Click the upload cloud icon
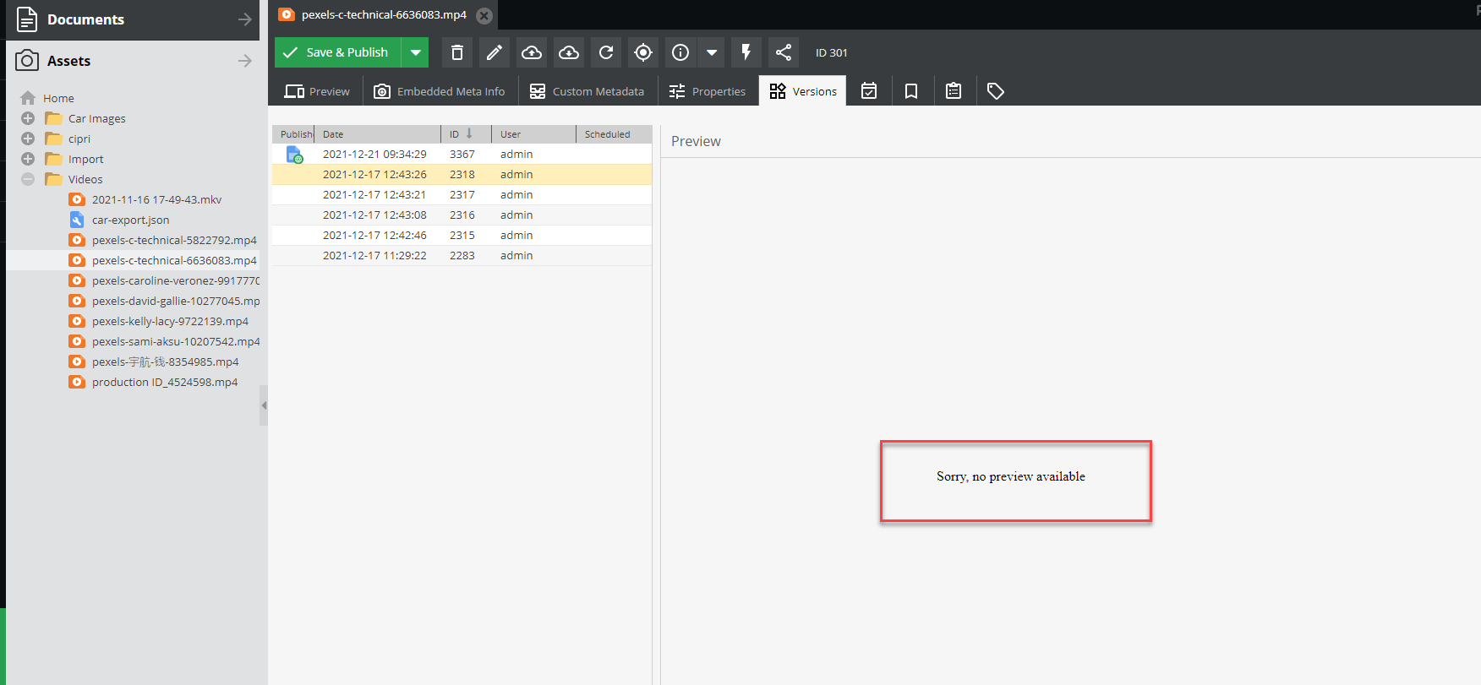This screenshot has width=1481, height=685. tap(532, 52)
